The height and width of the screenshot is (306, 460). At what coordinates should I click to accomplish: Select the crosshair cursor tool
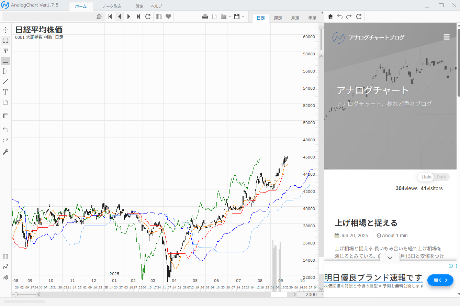5,30
